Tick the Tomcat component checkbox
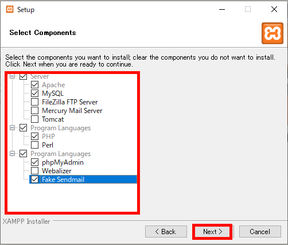Image resolution: width=288 pixels, height=245 pixels. [34, 119]
